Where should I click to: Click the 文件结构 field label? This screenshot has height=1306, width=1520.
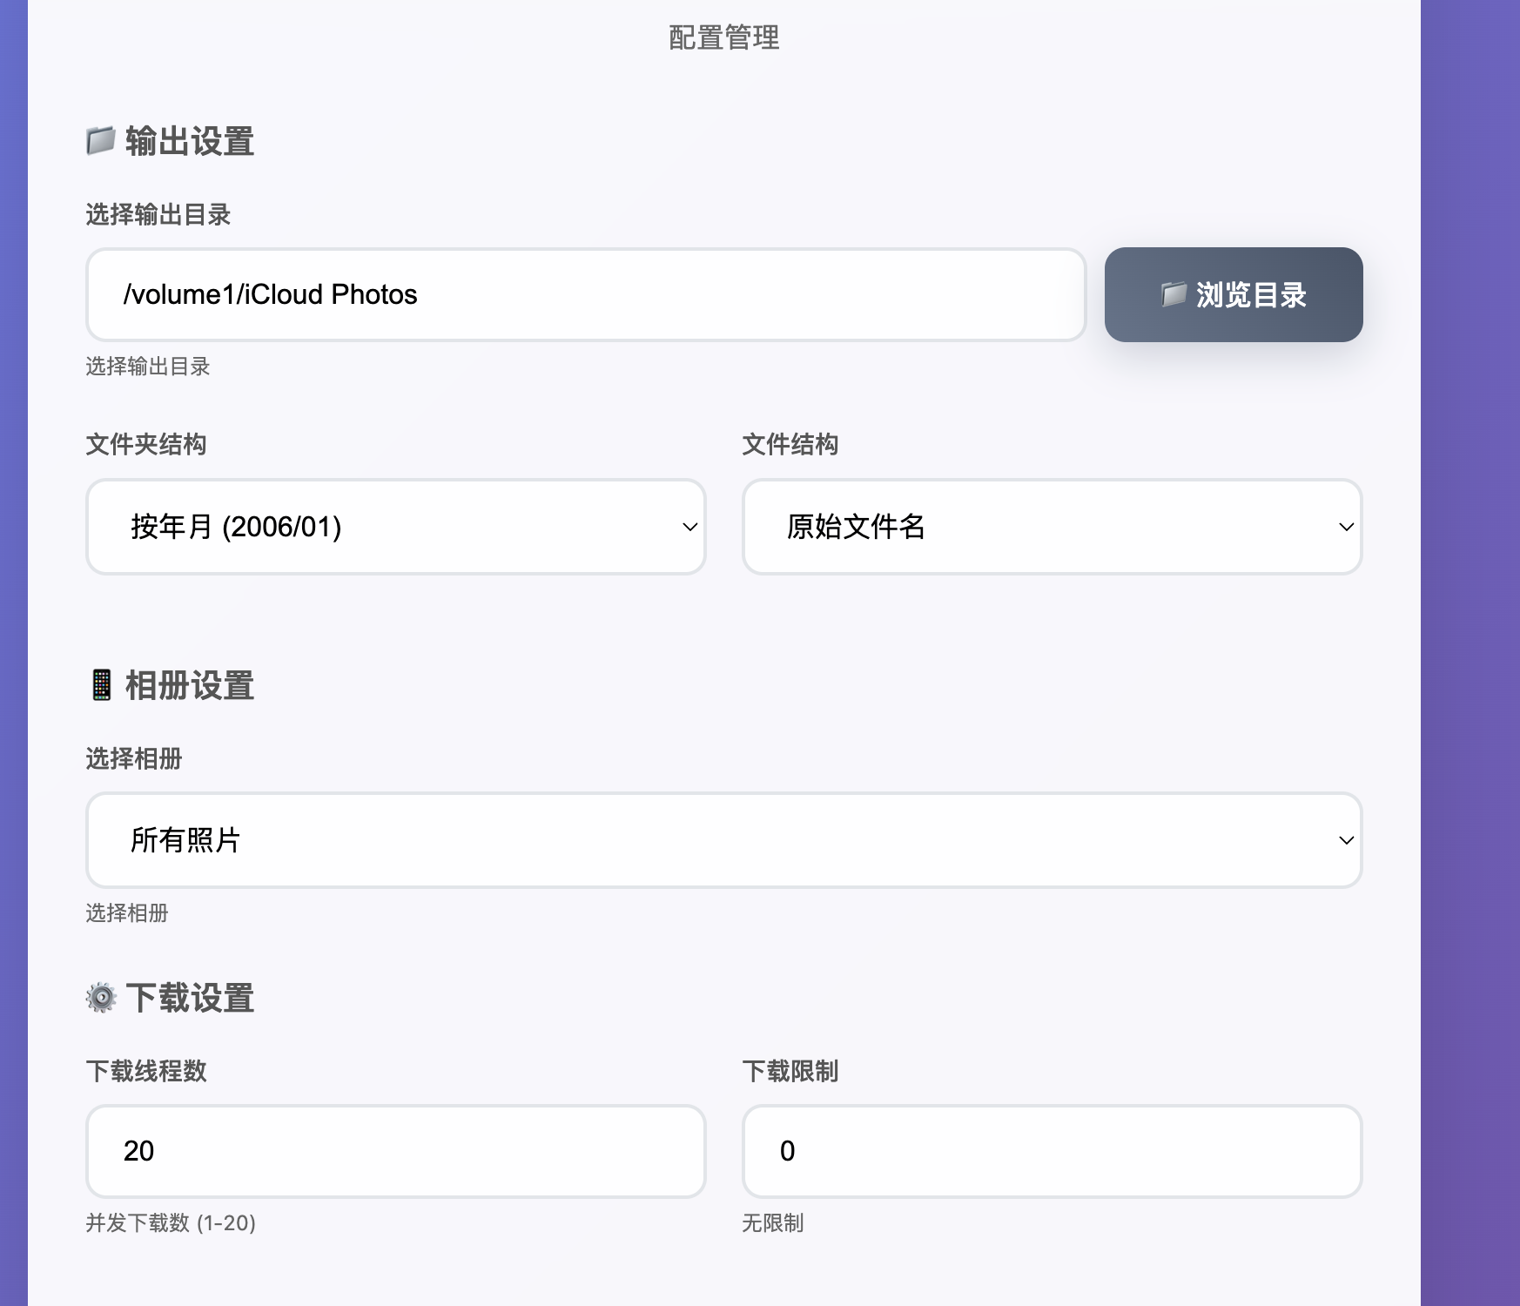(790, 445)
